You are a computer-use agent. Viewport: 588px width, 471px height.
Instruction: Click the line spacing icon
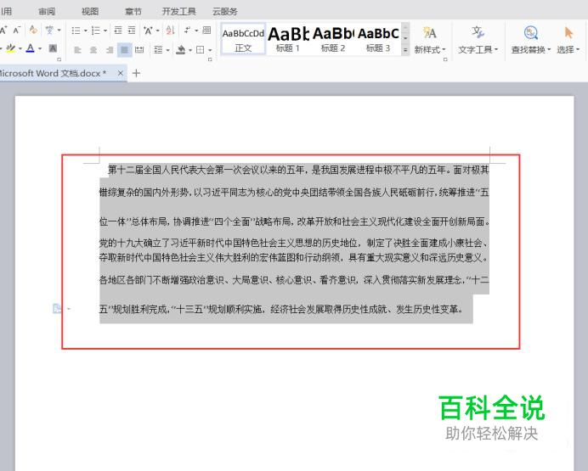[159, 49]
